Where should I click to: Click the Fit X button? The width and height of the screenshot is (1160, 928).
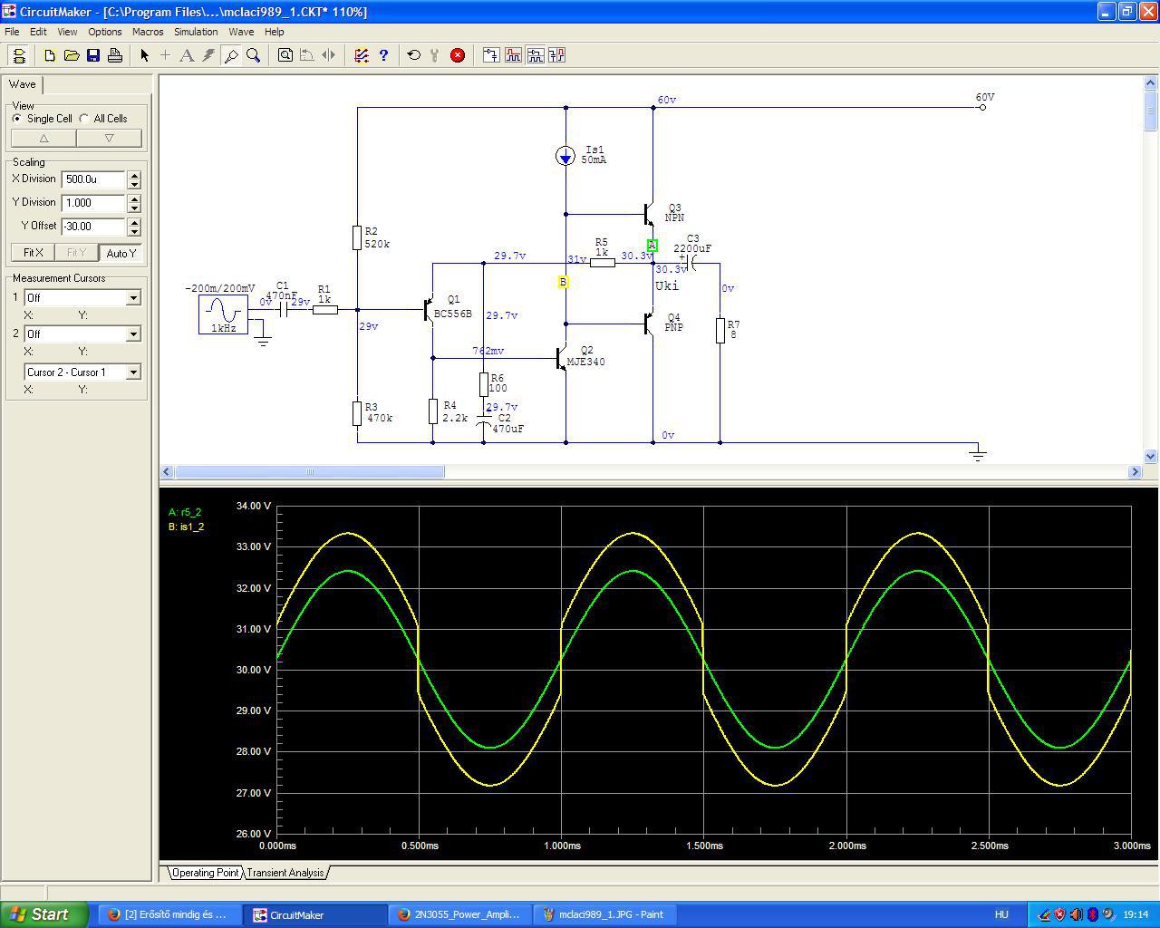34,253
